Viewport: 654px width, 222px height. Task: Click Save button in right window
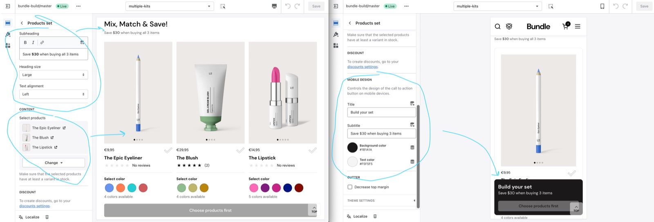pos(644,6)
